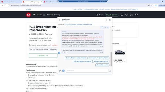
Task: Reload the page in browser
Action: coord(5,6)
